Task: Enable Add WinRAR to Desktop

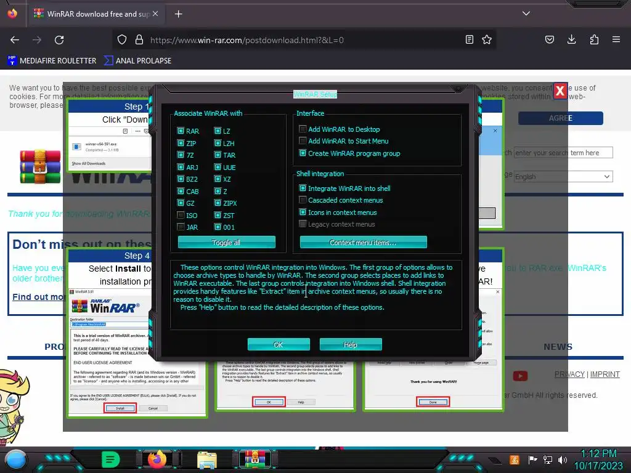Action: [303, 129]
